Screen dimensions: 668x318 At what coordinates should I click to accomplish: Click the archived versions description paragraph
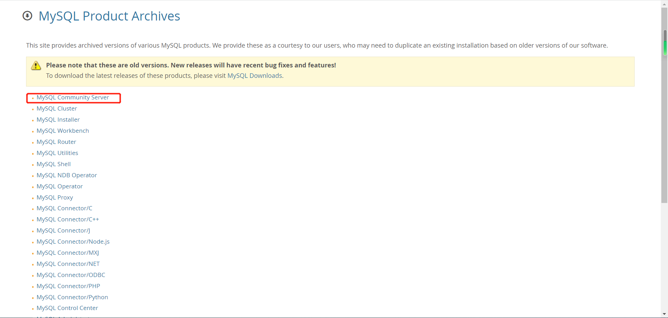317,46
